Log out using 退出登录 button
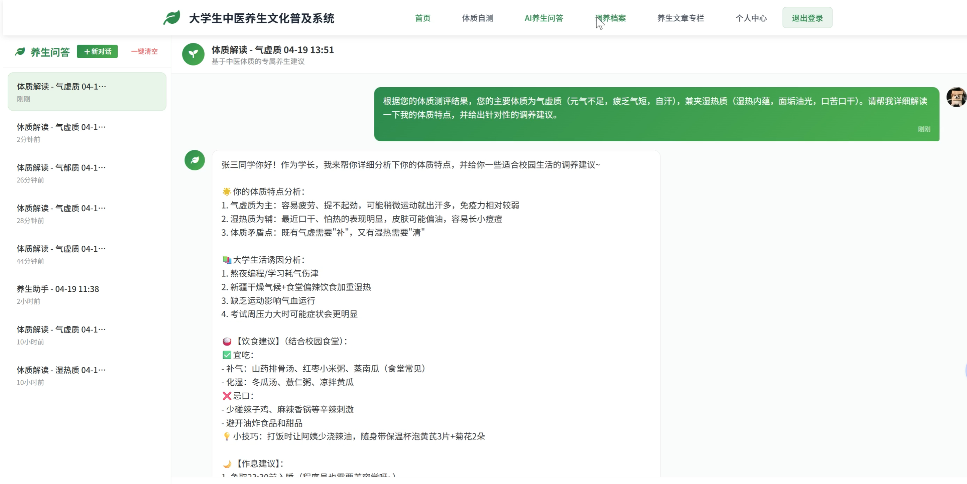 (x=807, y=18)
